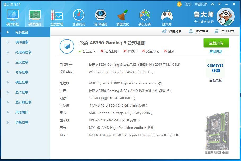
Task: Click the NVMe PCIe SSD 240 GB text
Action: click(118, 106)
